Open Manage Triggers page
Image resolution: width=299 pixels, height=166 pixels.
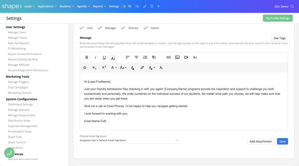click(18, 82)
